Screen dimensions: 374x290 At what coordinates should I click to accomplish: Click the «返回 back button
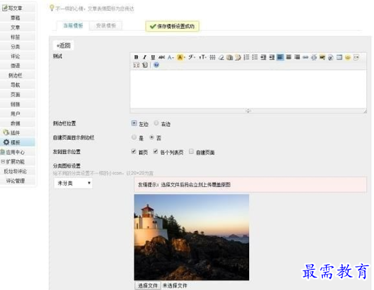click(x=64, y=45)
